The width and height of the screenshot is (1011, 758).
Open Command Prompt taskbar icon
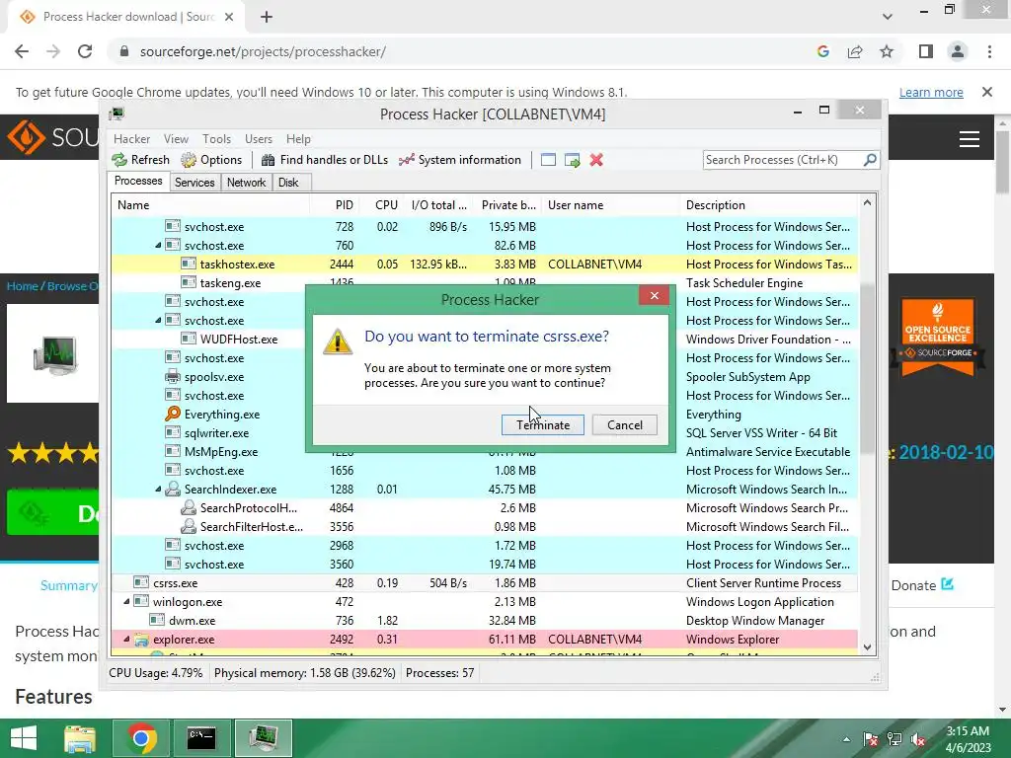click(x=201, y=738)
